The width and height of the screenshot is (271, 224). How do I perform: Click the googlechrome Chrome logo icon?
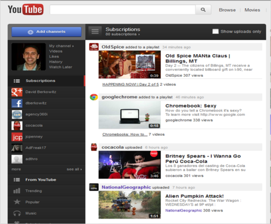coord(94,97)
